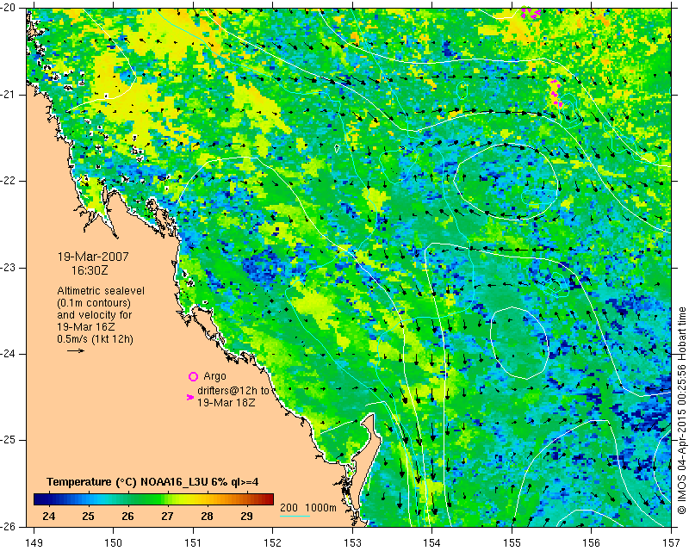Click the '19-Mar 18Z' drifter legend text
The height and width of the screenshot is (551, 689).
coord(226,403)
